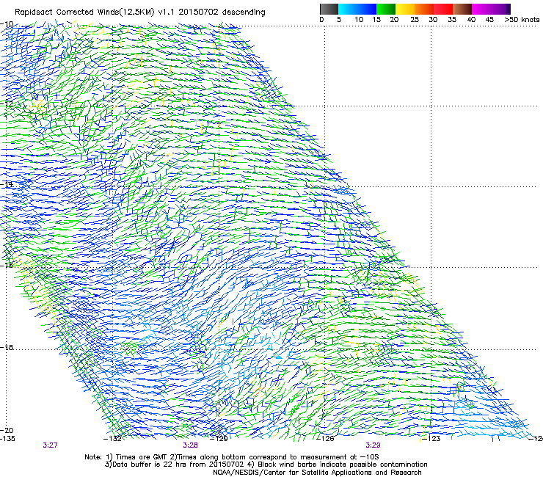Click the -12 latitude axis label

pyautogui.click(x=7, y=103)
